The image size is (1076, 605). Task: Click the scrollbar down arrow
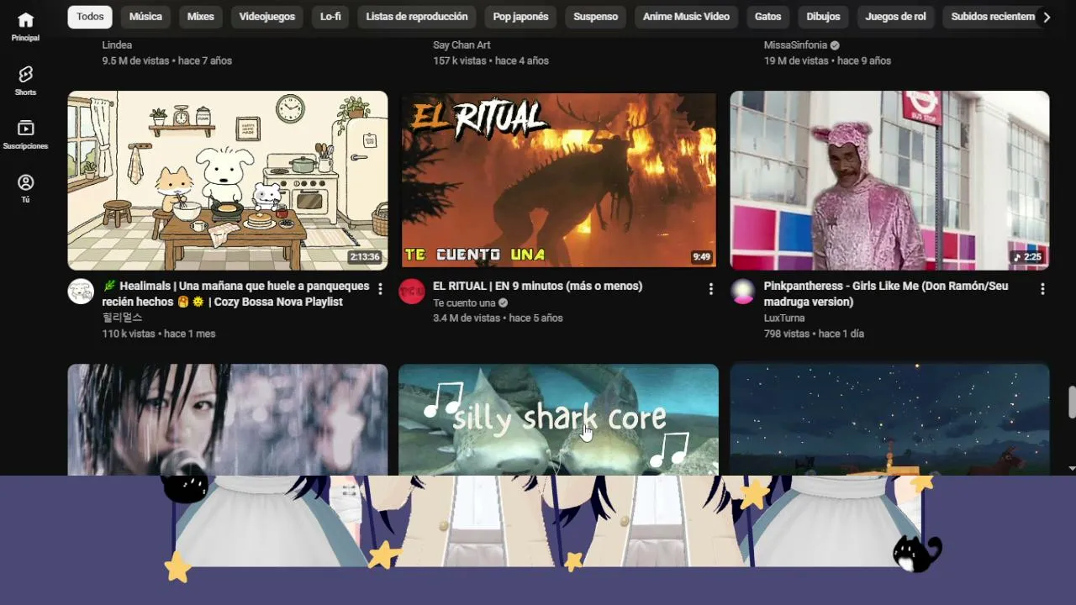(1072, 468)
